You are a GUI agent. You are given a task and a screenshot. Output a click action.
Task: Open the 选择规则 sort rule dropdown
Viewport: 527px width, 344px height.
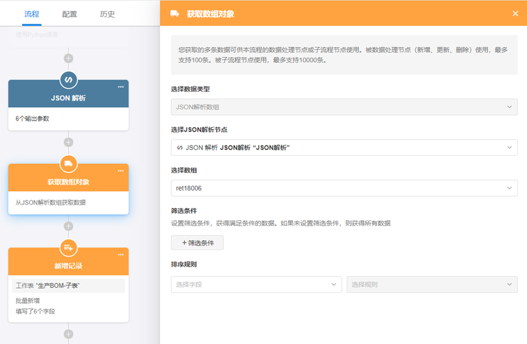point(431,284)
